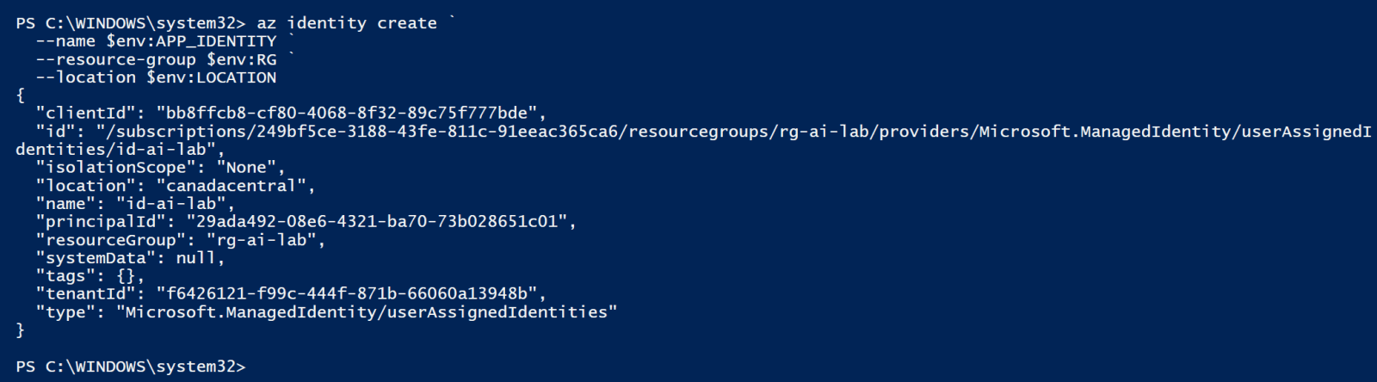
Task: Click the $env:APP_IDENTITY variable
Action: click(x=191, y=40)
